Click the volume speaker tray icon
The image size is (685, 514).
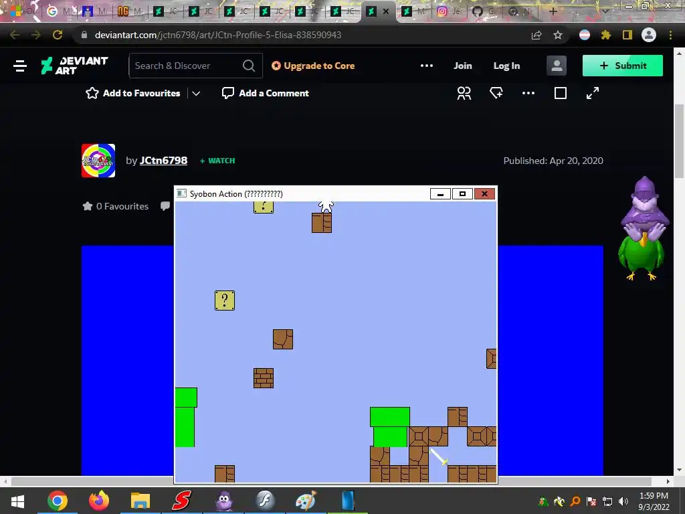pos(623,501)
